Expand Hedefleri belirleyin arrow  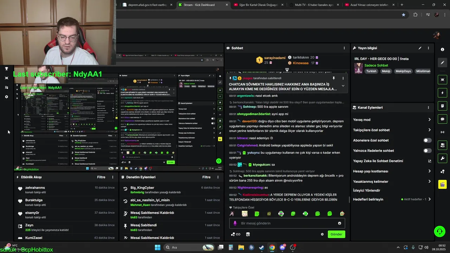click(x=429, y=199)
